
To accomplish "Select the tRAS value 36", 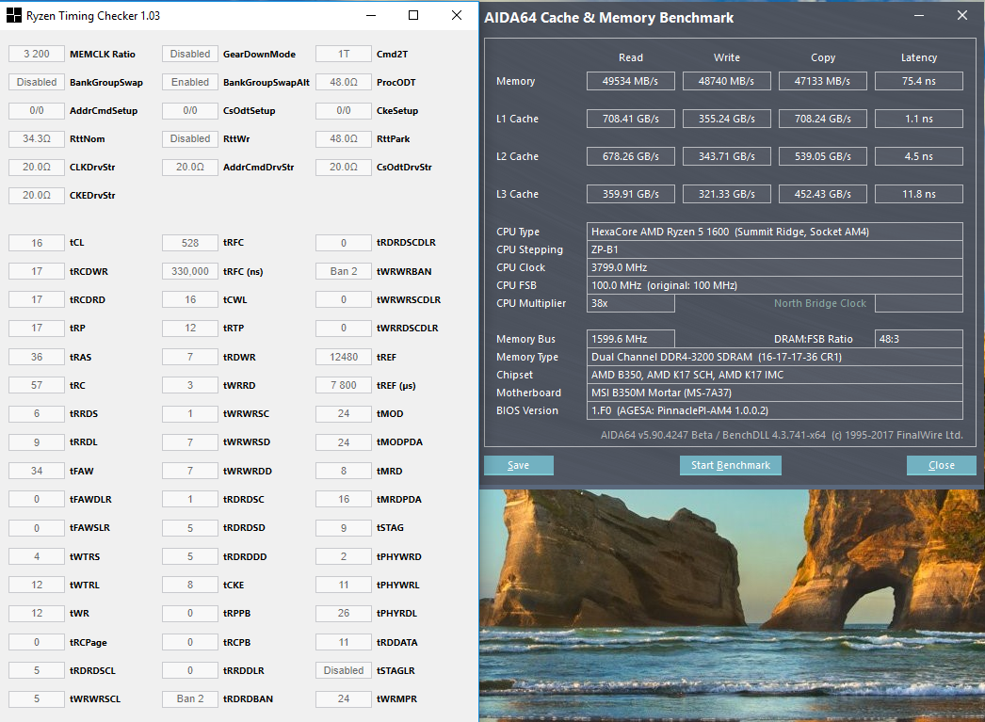I will [x=37, y=357].
